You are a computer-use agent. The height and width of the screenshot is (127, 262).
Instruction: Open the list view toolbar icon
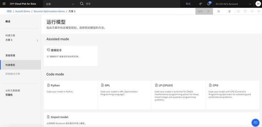[229, 11]
